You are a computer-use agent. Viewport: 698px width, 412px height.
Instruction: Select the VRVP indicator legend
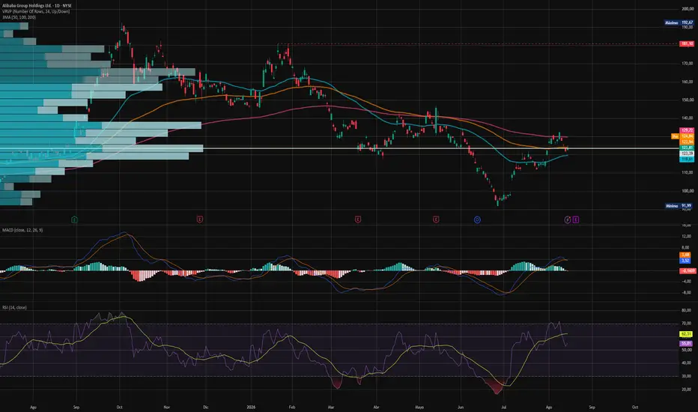[36, 11]
